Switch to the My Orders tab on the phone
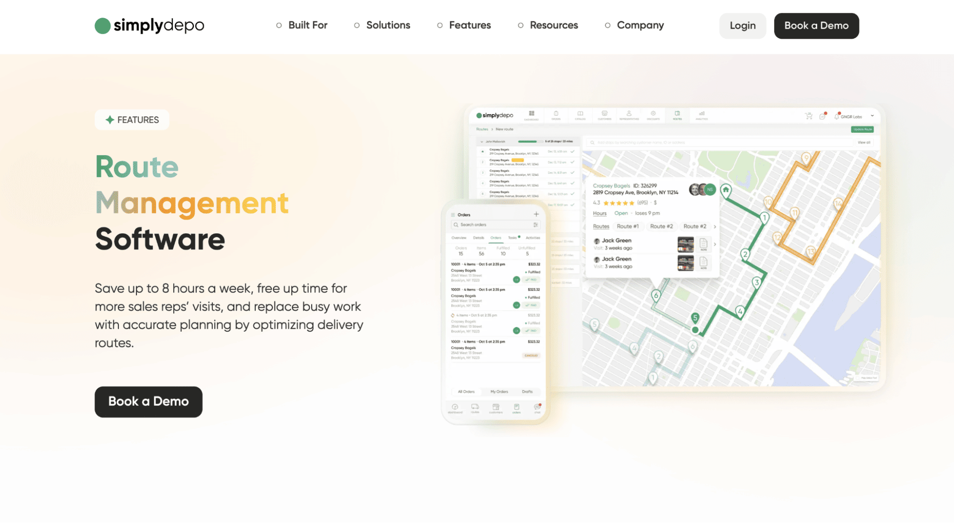Image resolution: width=954 pixels, height=523 pixels. coord(499,391)
